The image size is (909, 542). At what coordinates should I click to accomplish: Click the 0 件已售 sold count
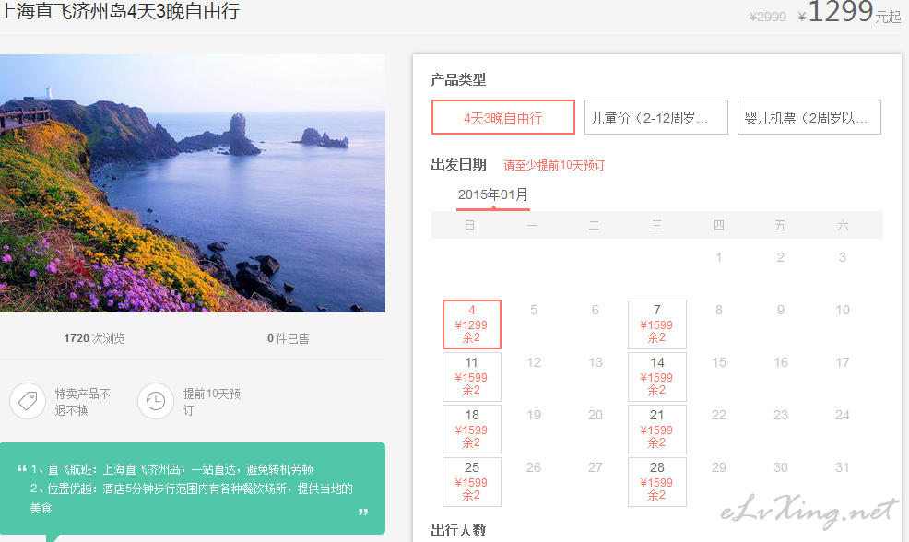[288, 338]
